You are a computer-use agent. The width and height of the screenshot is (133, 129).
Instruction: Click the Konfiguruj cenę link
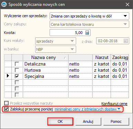pos(114,104)
